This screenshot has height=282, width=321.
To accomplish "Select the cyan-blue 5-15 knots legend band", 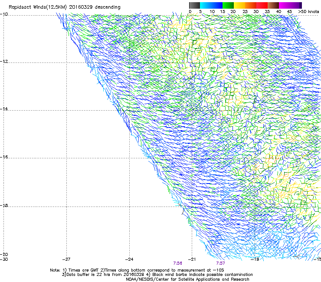I will pos(211,5).
